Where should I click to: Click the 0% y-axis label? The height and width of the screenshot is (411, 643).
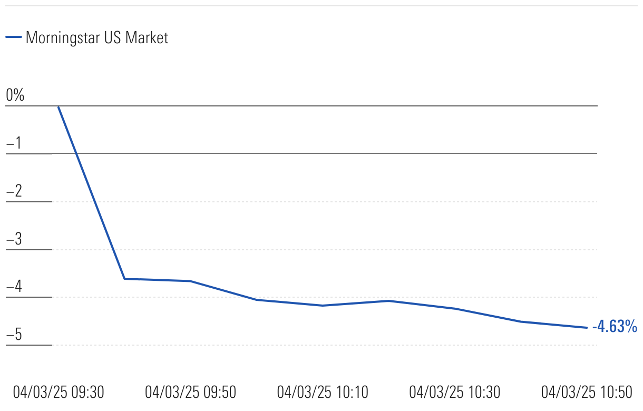(15, 95)
